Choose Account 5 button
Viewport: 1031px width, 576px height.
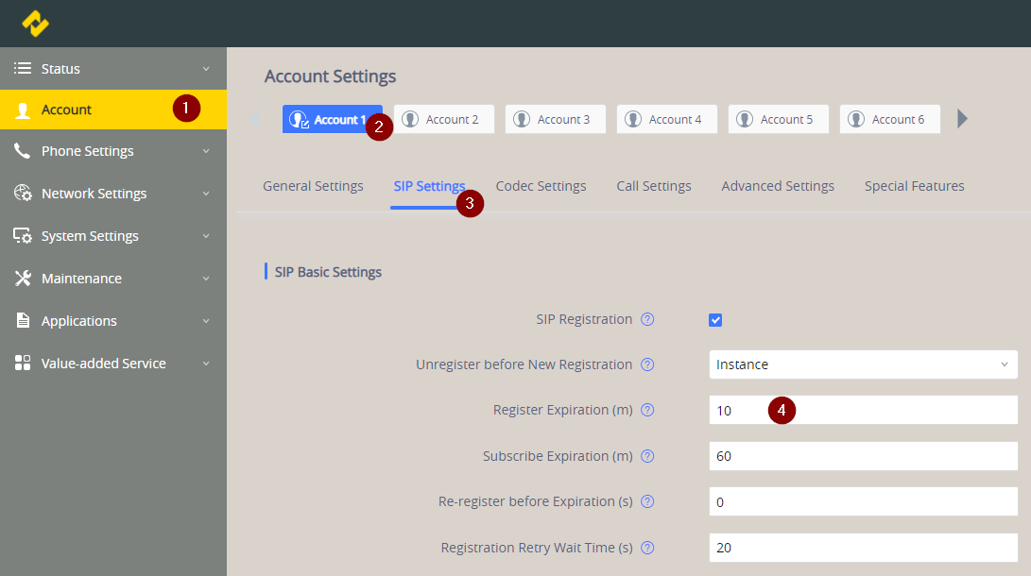[778, 119]
